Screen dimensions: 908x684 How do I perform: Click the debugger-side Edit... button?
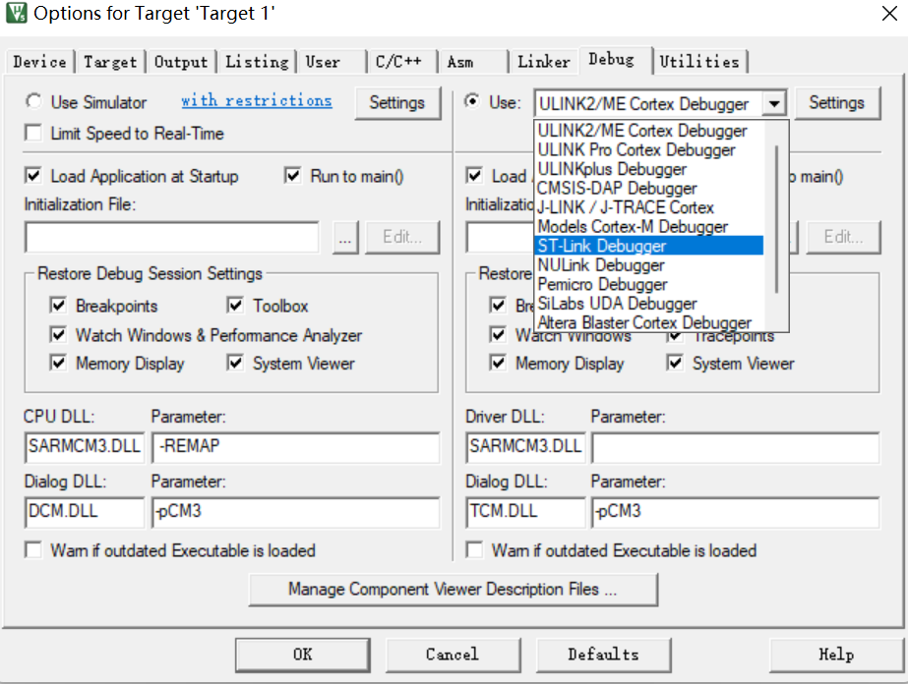click(844, 237)
